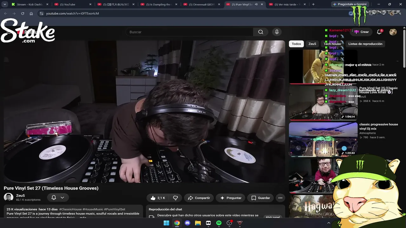Reload the page with the refresh icon

[23, 14]
